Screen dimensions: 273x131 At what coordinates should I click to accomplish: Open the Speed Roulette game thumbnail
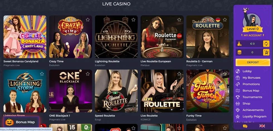(116, 91)
